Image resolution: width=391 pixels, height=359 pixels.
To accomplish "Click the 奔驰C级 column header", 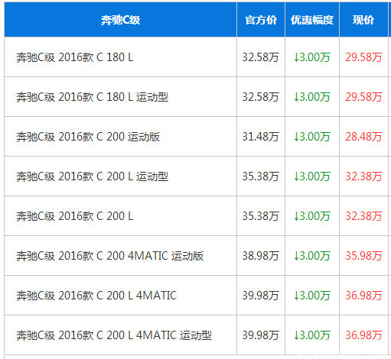I will 120,20.
